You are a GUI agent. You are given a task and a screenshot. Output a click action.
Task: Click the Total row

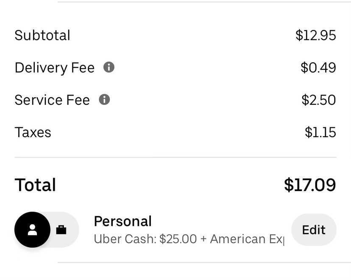click(x=175, y=184)
